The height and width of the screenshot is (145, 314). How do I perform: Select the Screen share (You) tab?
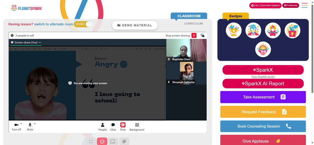click(x=26, y=43)
